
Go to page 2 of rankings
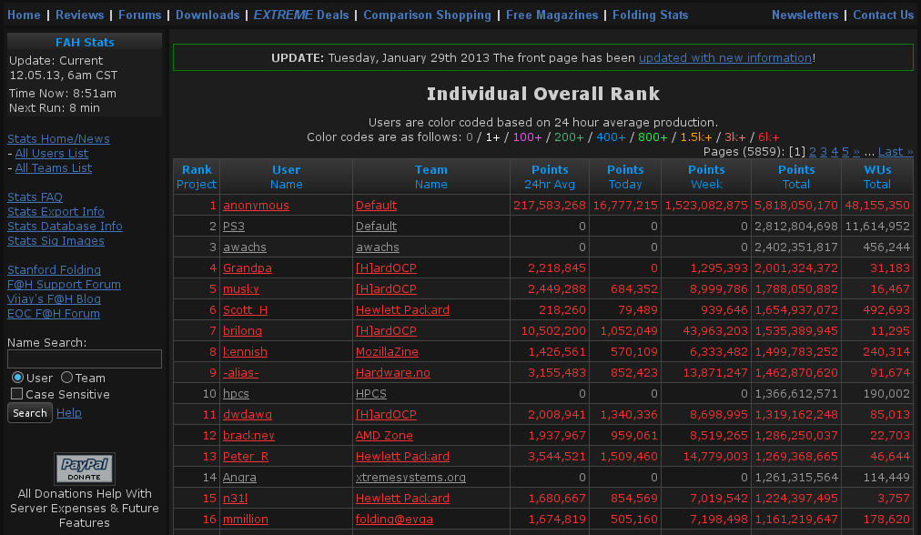click(x=813, y=152)
